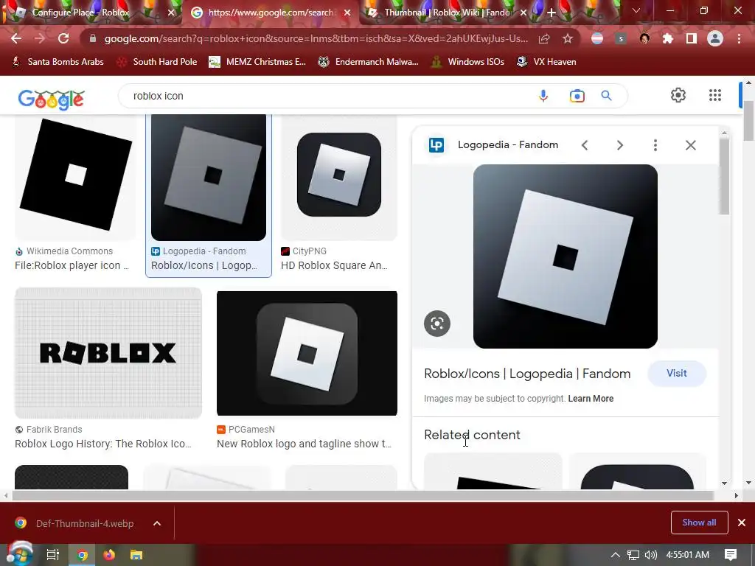Viewport: 755px width, 566px height.
Task: Open volume control in system tray
Action: [x=651, y=555]
